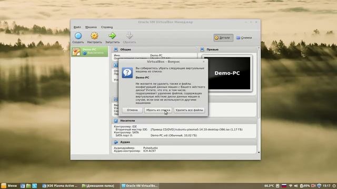Viewport: 337px width, 189px height.
Task: Click Demo-PC.vdi disk entry
Action: (174, 135)
